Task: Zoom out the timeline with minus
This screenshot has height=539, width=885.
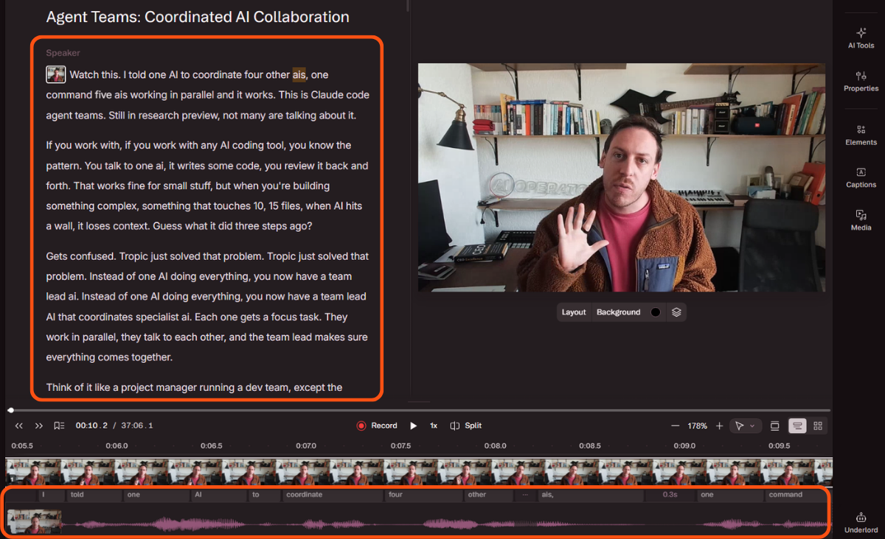Action: 675,426
